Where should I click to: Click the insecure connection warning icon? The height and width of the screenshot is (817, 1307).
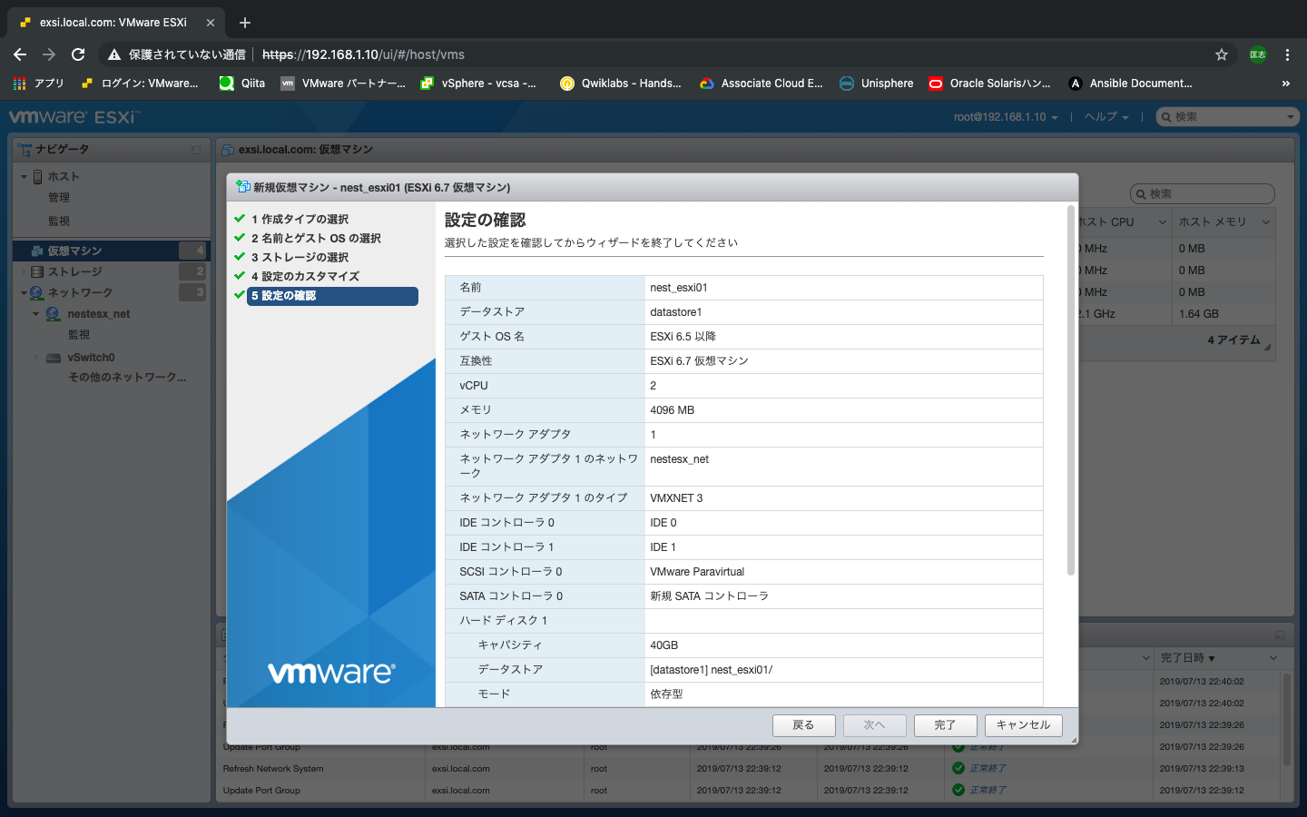[114, 54]
